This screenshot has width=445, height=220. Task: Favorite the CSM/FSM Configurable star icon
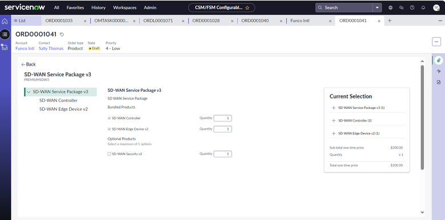pyautogui.click(x=247, y=8)
